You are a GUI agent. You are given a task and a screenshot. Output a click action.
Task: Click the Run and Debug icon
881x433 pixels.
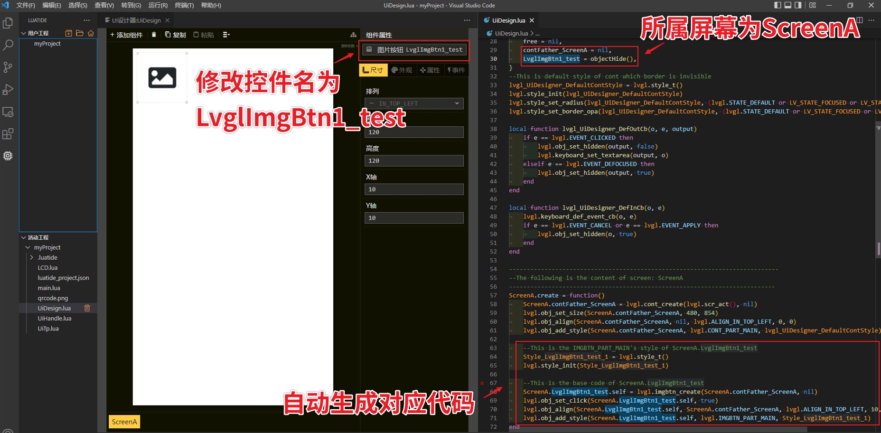[8, 89]
